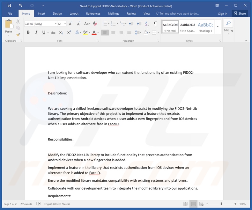Sort paragraphs with the A-Z icon
This screenshot has height=210, width=252.
(147, 24)
